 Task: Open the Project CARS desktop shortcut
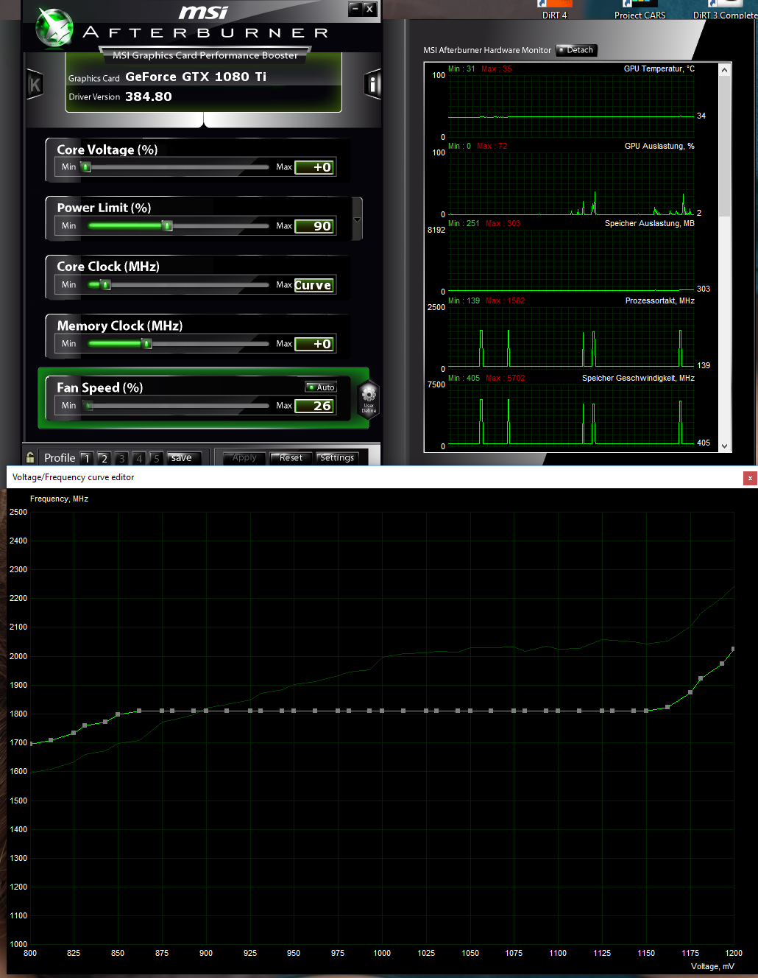(640, 10)
